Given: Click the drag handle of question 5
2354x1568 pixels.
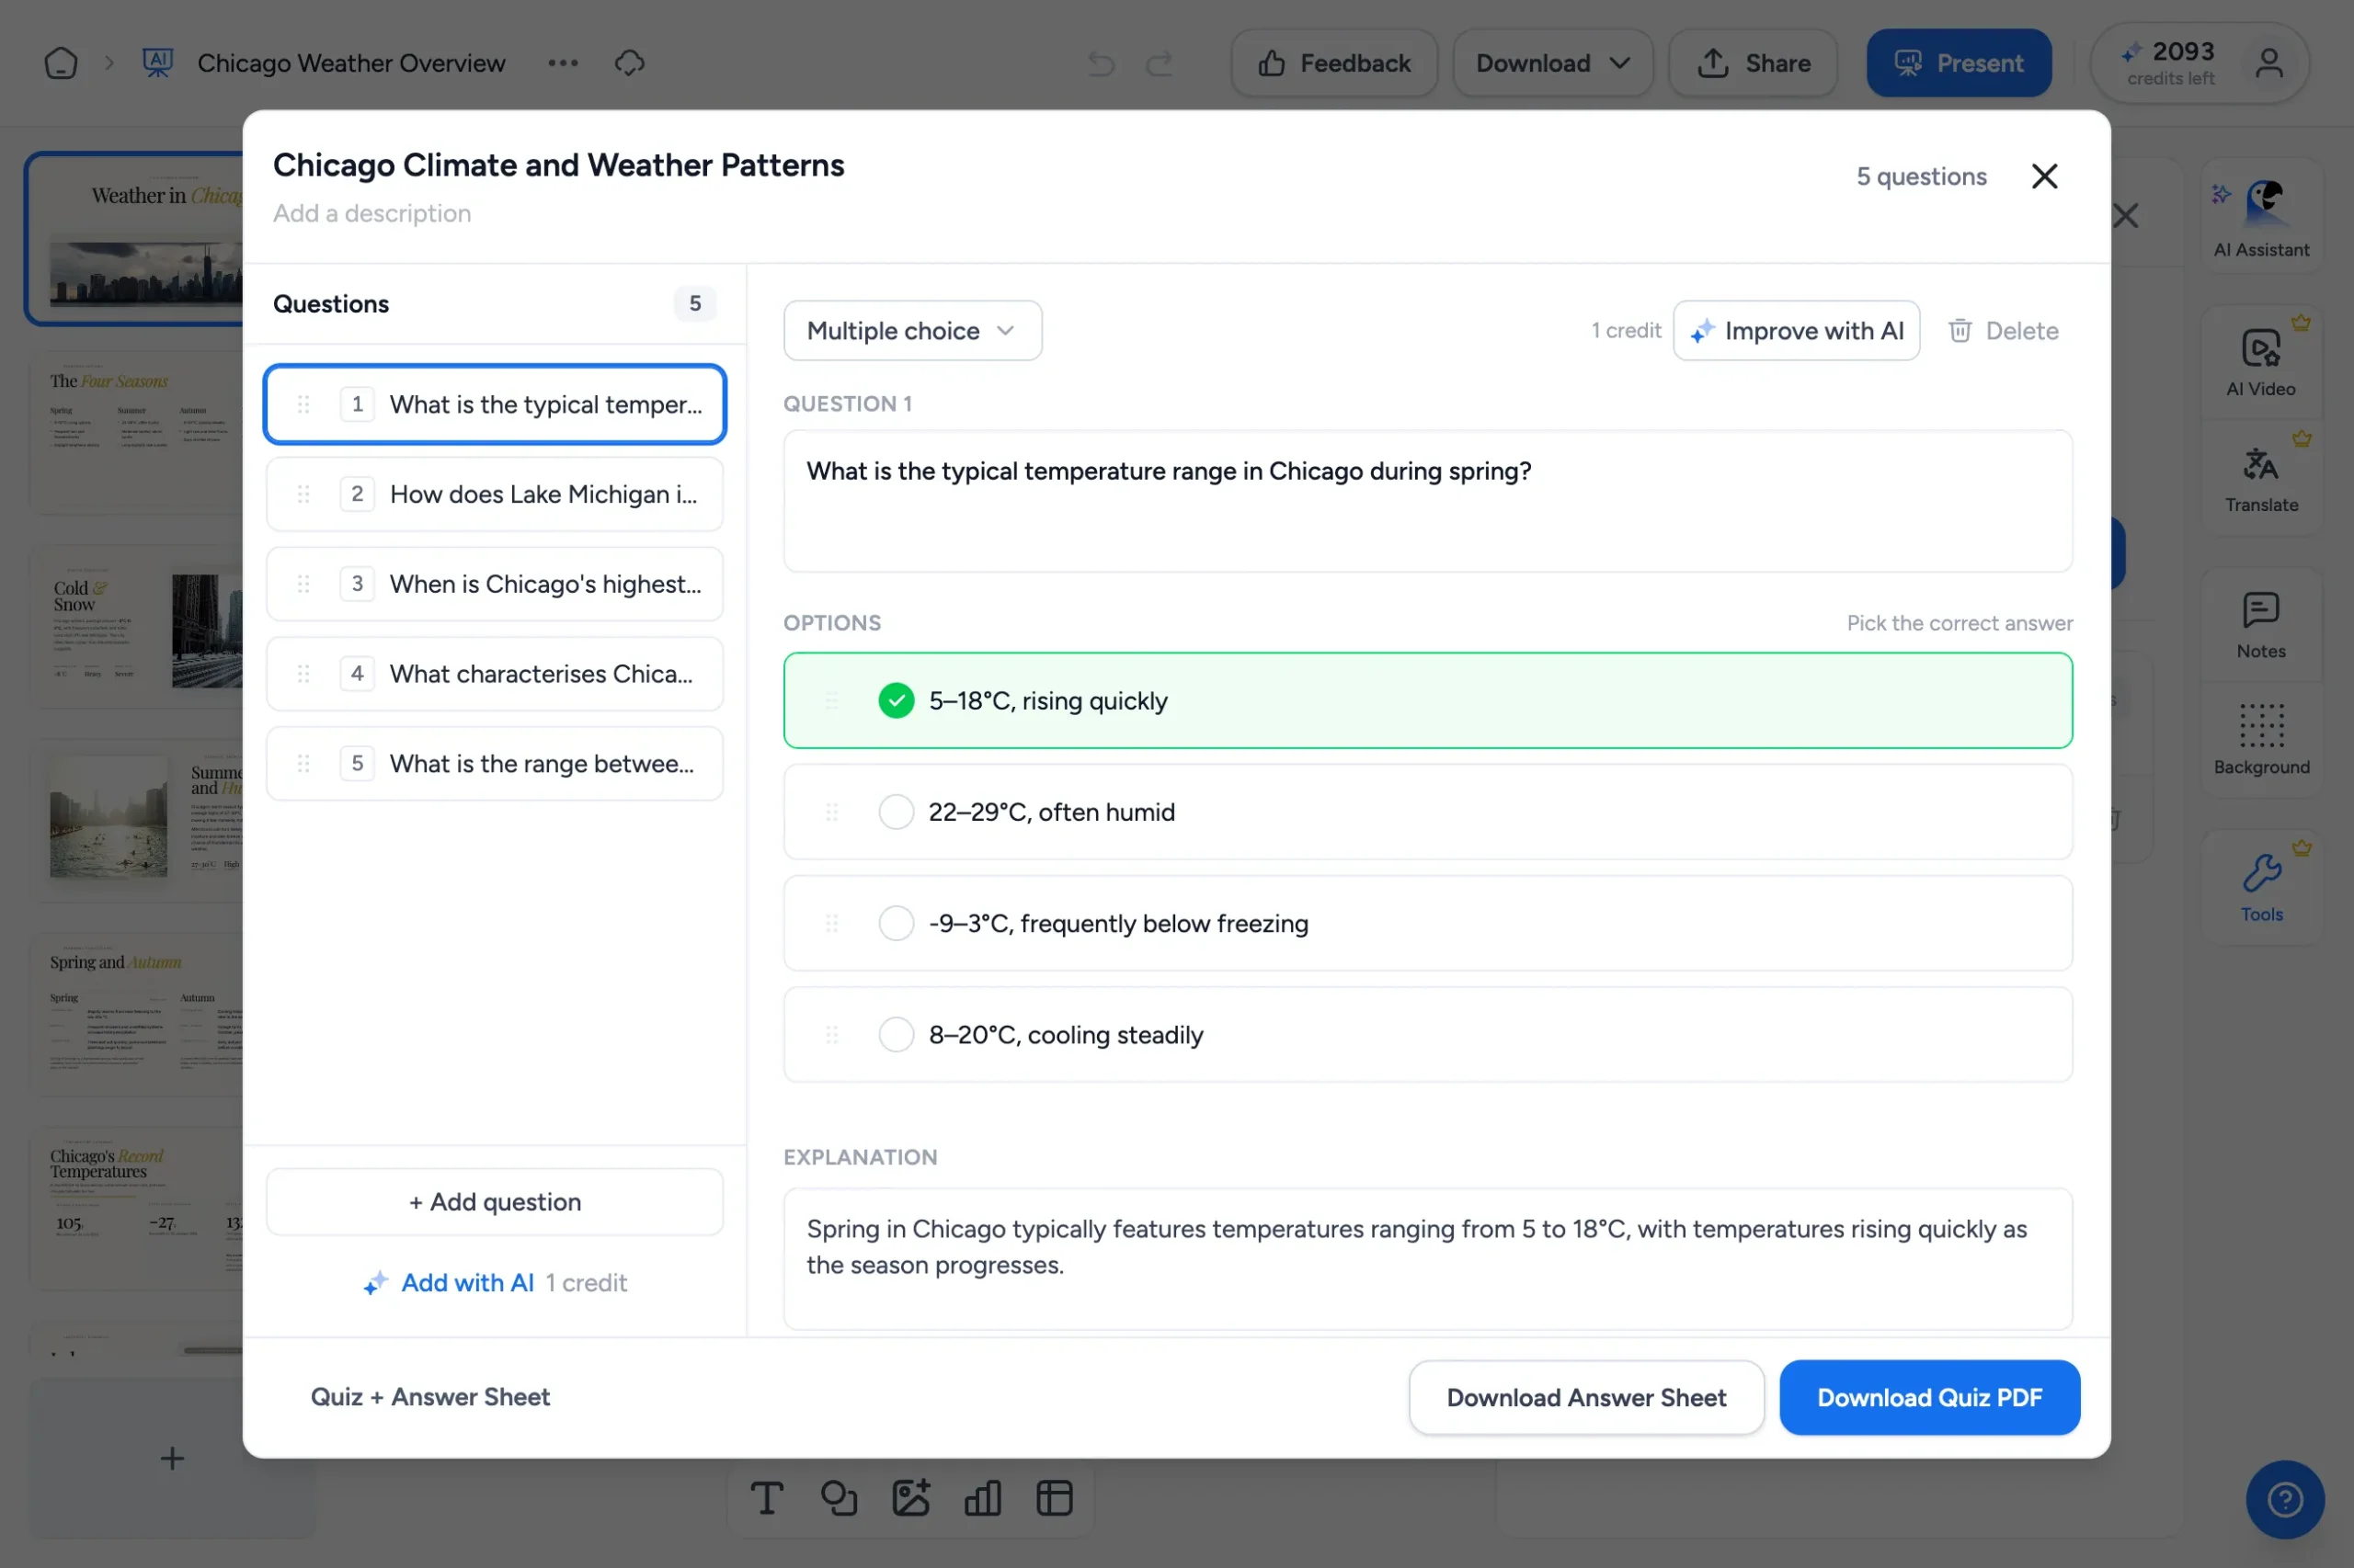Looking at the screenshot, I should pyautogui.click(x=303, y=764).
